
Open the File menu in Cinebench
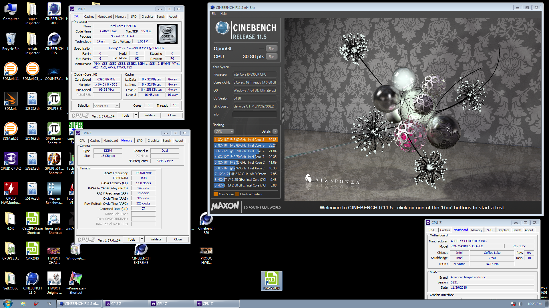[214, 14]
